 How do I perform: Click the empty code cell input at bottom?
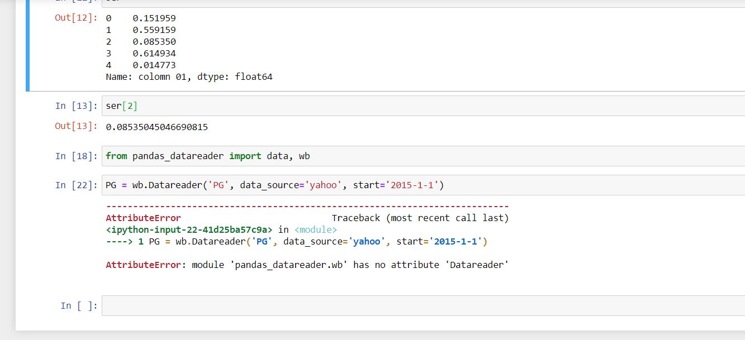click(x=423, y=305)
